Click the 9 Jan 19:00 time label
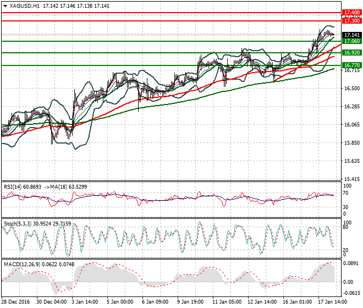Viewport: 363px width, 308px height. (190, 302)
